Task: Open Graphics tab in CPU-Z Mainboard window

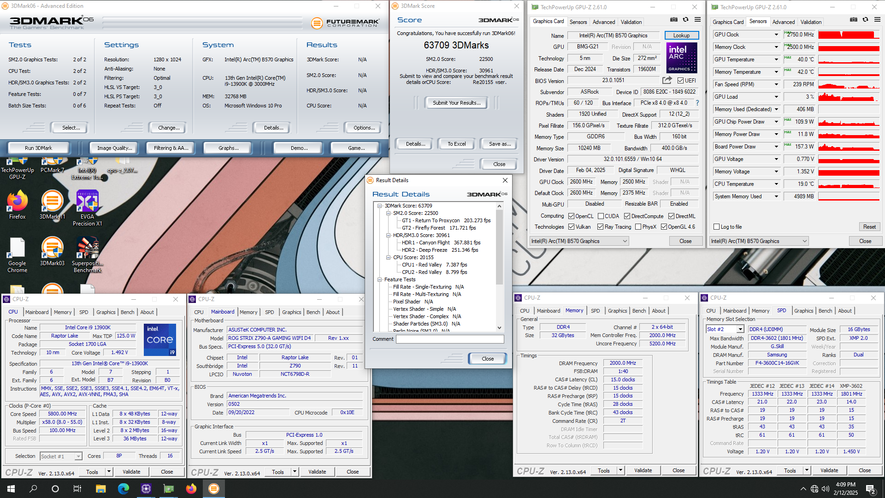Action: coord(291,312)
